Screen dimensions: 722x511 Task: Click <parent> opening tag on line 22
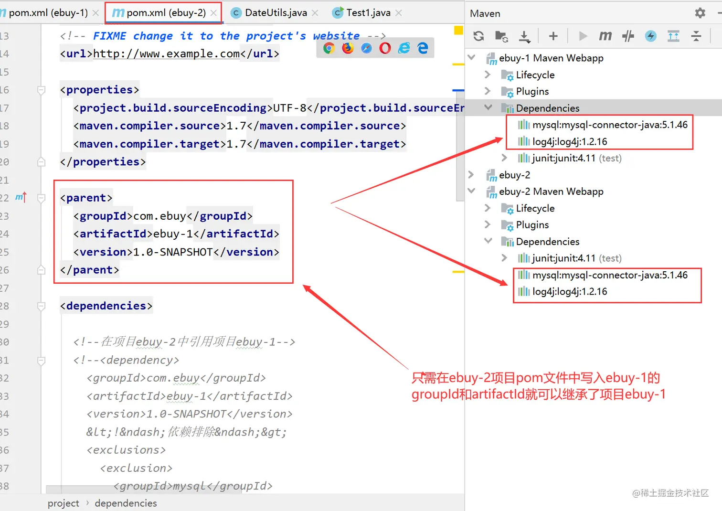(86, 198)
